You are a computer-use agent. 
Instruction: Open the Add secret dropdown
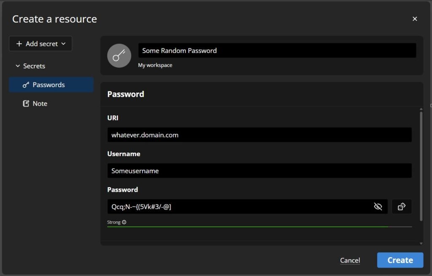(x=40, y=44)
